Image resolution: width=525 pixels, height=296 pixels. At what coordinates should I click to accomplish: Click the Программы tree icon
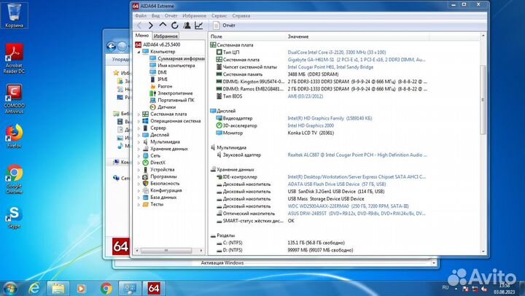point(145,176)
